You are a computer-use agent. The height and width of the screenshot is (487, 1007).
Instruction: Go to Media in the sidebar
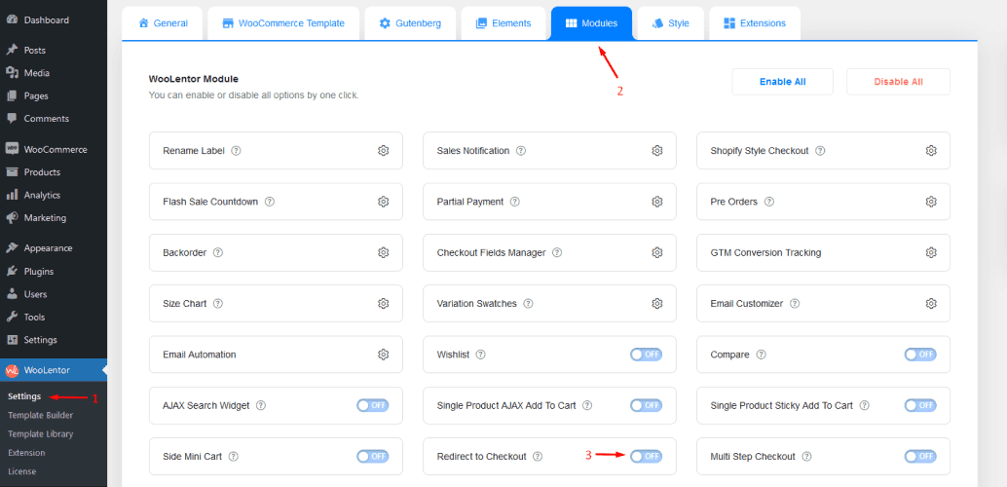(x=54, y=73)
